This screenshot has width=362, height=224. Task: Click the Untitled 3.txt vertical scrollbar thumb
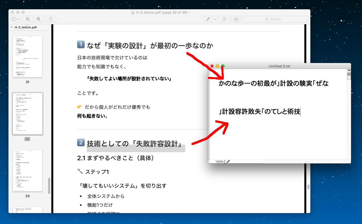(x=349, y=78)
